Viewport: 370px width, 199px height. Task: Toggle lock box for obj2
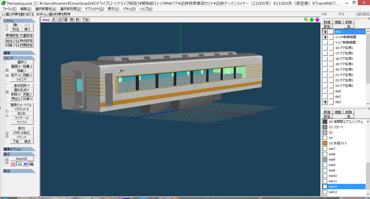point(331,32)
